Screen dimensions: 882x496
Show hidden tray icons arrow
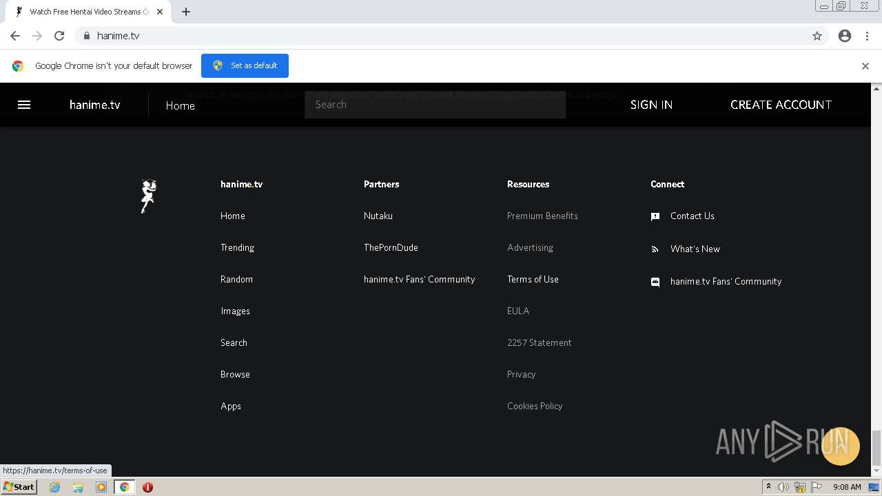point(768,487)
